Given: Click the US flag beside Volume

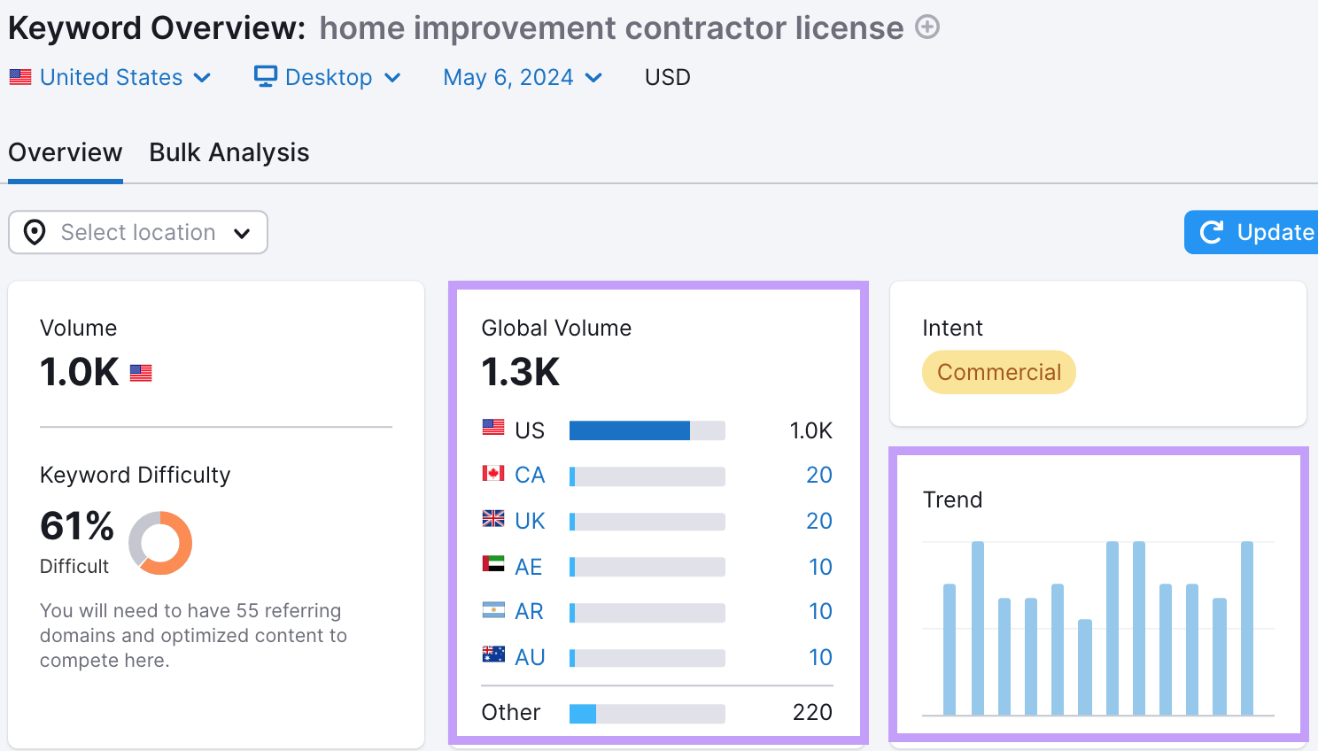Looking at the screenshot, I should pyautogui.click(x=140, y=373).
